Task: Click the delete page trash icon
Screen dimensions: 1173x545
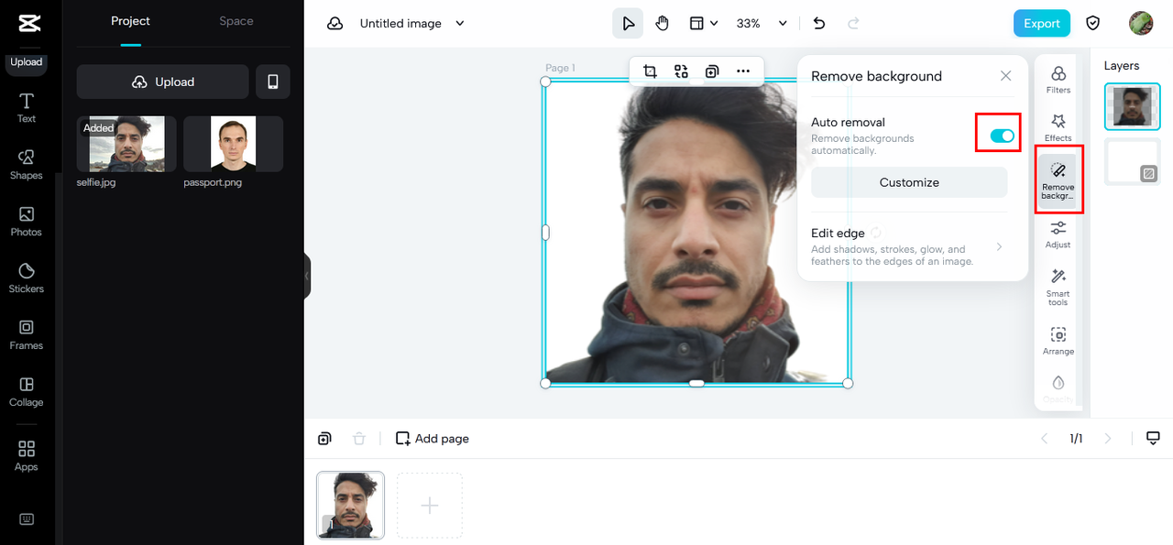Action: 359,439
